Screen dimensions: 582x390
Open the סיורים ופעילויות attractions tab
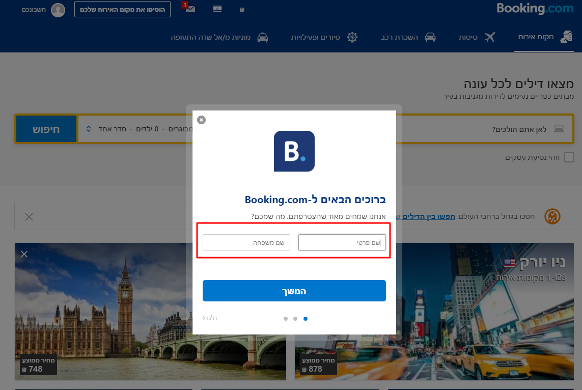point(324,37)
